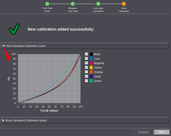This screenshot has width=171, height=136.
Task: Click the Measure Test Chart step circle
Action: coord(73,4)
